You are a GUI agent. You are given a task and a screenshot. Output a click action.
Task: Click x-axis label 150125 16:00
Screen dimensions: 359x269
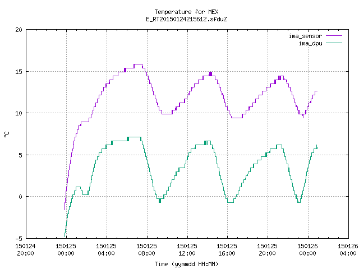[x=227, y=250]
